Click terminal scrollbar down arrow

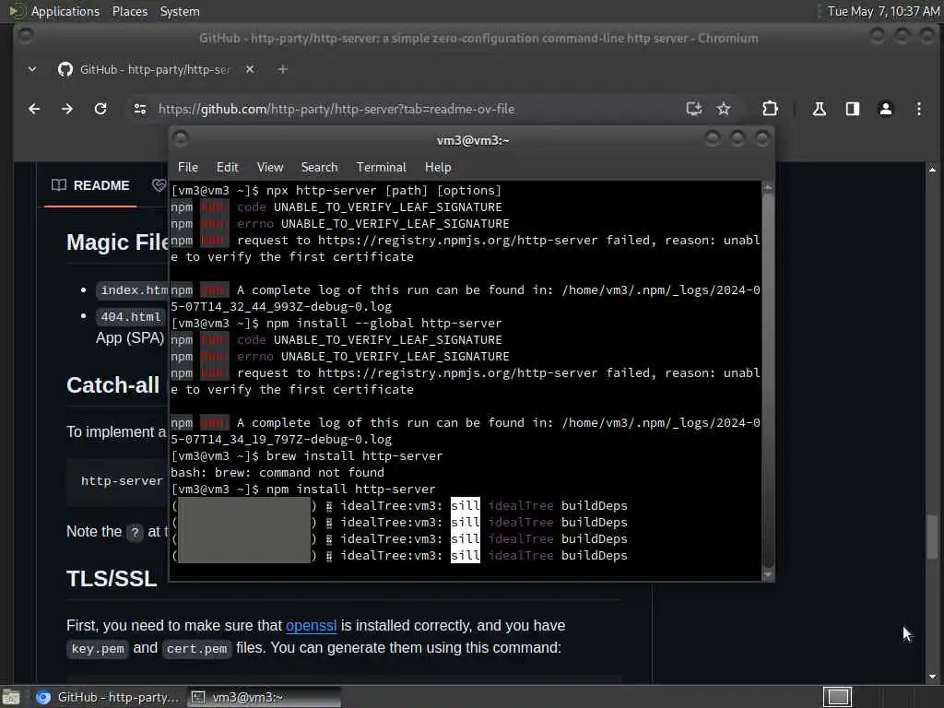[768, 575]
